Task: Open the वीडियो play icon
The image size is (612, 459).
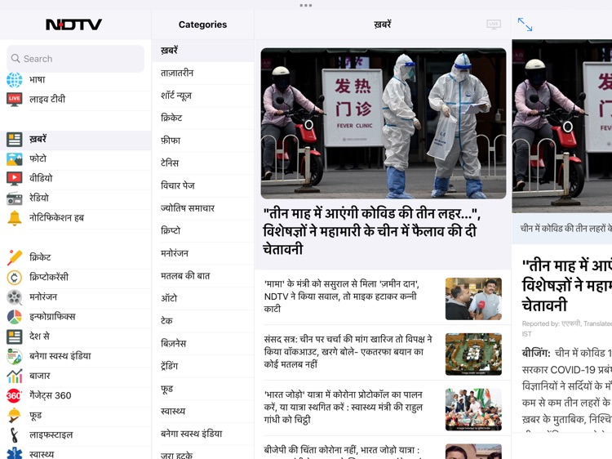Action: pyautogui.click(x=15, y=179)
